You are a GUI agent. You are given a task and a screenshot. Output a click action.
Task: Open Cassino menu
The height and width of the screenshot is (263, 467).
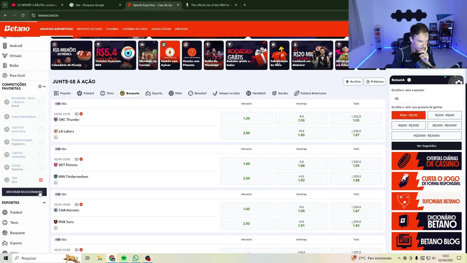(112, 29)
